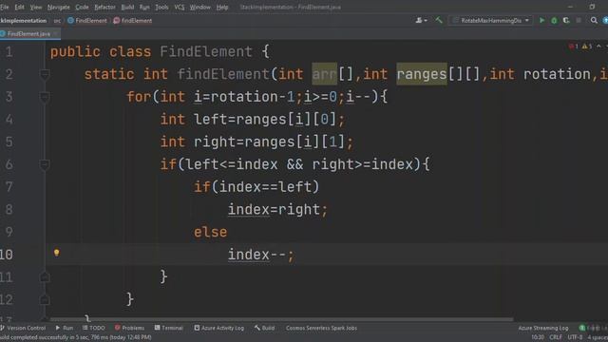Click the CRLF line separator indicator
This screenshot has height=342, width=608.
(556, 337)
